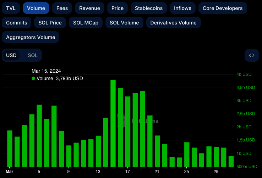Open the embed code icon button
The image size is (262, 178).
[252, 55]
